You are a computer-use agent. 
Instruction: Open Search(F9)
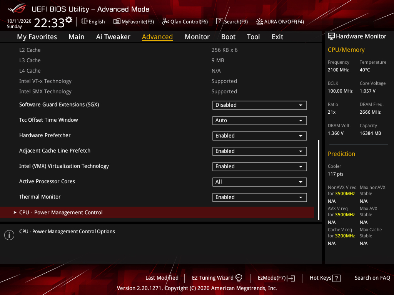232,22
